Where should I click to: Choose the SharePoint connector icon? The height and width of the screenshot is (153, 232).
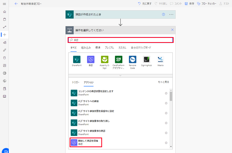click(x=77, y=59)
